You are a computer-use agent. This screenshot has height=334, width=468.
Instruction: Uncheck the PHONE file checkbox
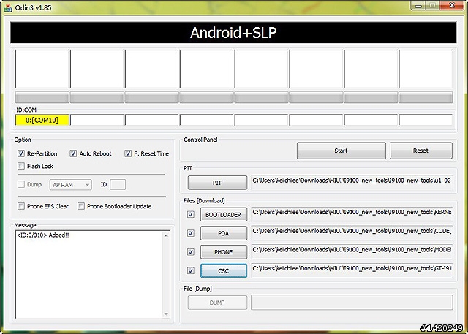[x=191, y=252]
